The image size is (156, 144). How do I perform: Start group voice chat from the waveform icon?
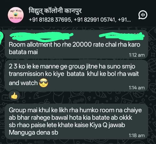click(x=143, y=15)
